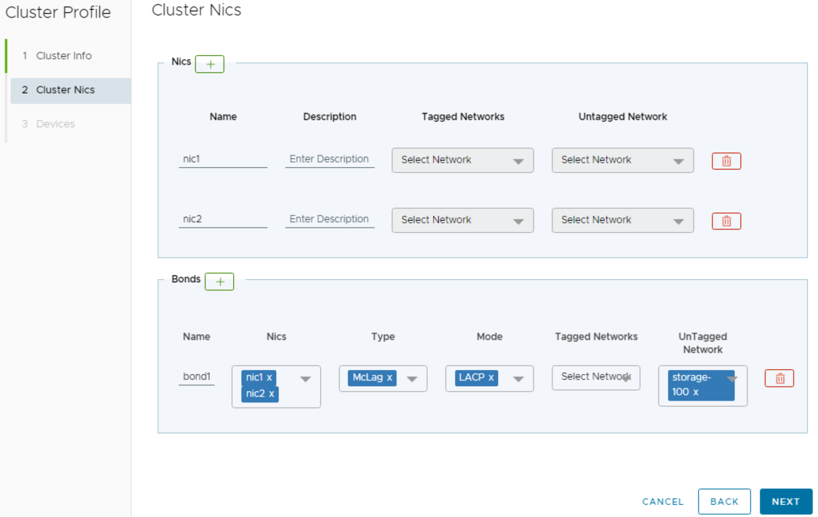This screenshot has width=818, height=517.
Task: Delete the nic2 row with the trash icon
Action: 726,221
